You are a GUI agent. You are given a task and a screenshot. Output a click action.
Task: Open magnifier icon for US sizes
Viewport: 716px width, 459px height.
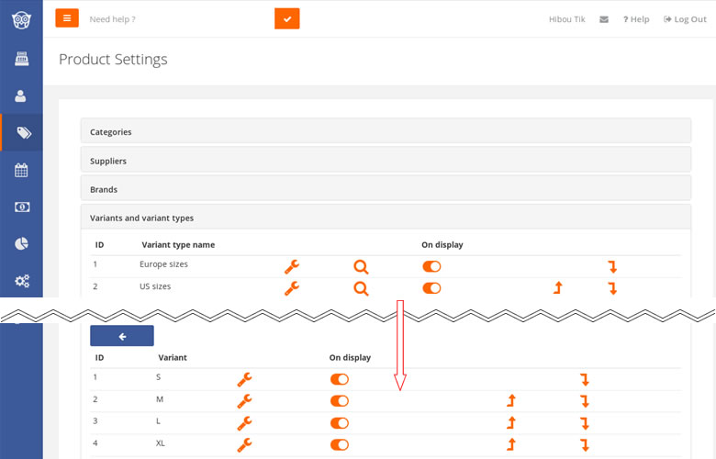(x=361, y=288)
